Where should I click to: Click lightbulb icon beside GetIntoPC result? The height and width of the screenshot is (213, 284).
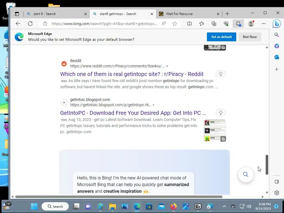tap(220, 113)
